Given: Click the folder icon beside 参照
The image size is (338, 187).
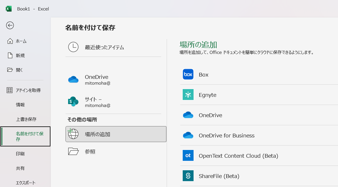Looking at the screenshot, I should pyautogui.click(x=73, y=151).
